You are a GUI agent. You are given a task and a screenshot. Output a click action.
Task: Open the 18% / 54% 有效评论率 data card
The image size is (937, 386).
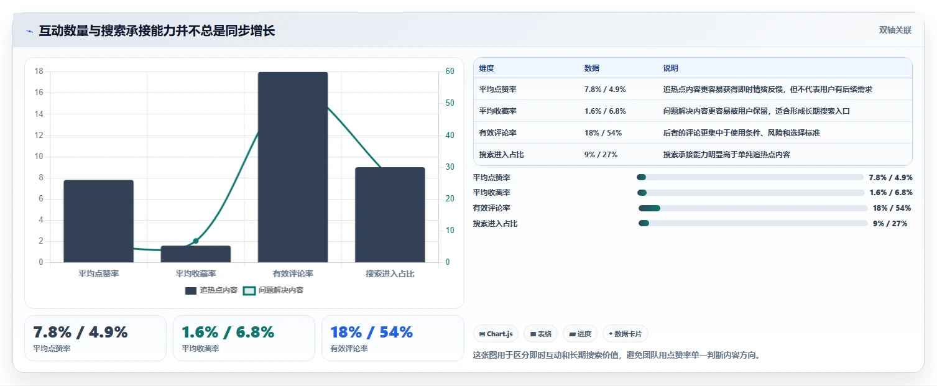(x=392, y=338)
